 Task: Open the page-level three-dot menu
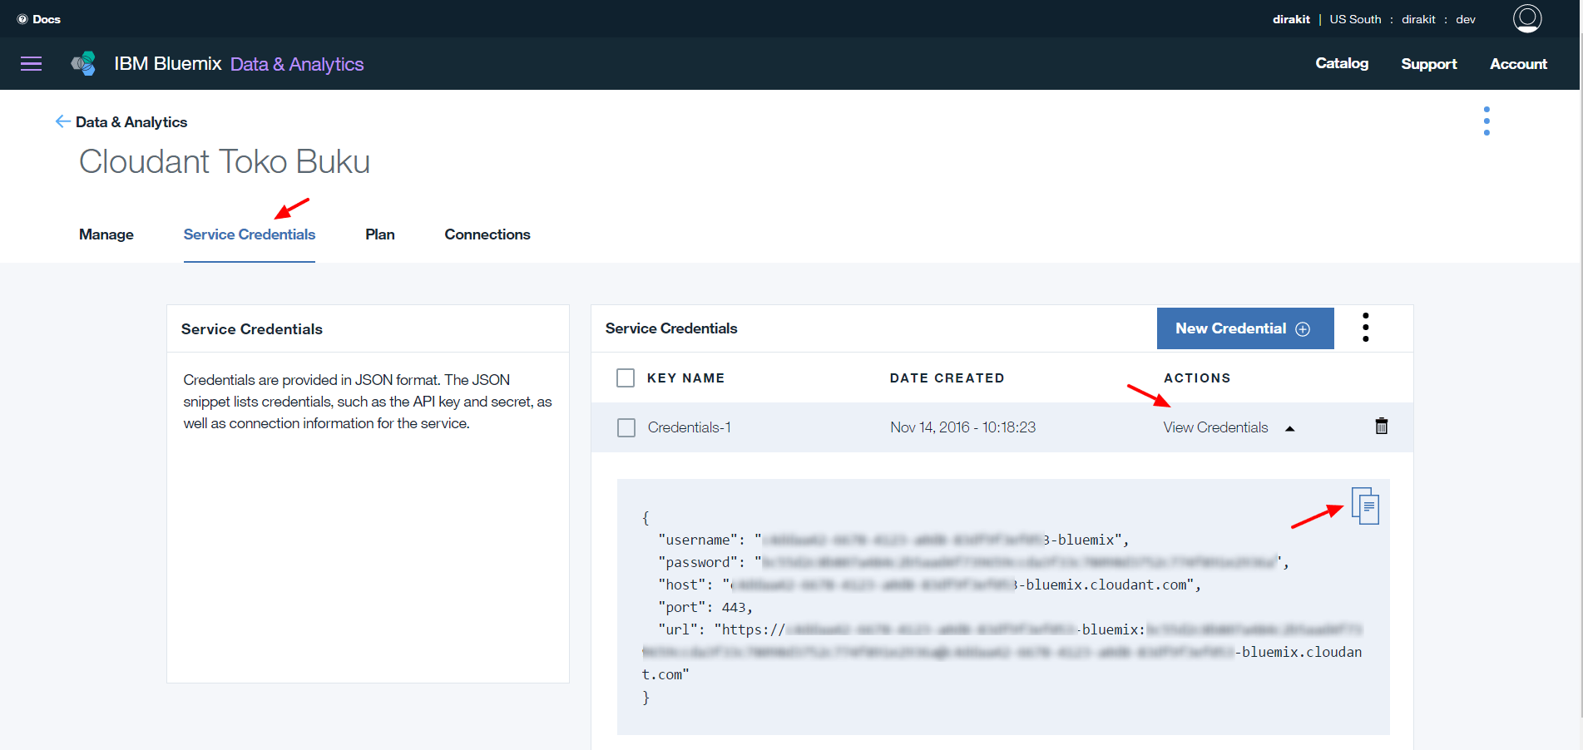(x=1487, y=121)
